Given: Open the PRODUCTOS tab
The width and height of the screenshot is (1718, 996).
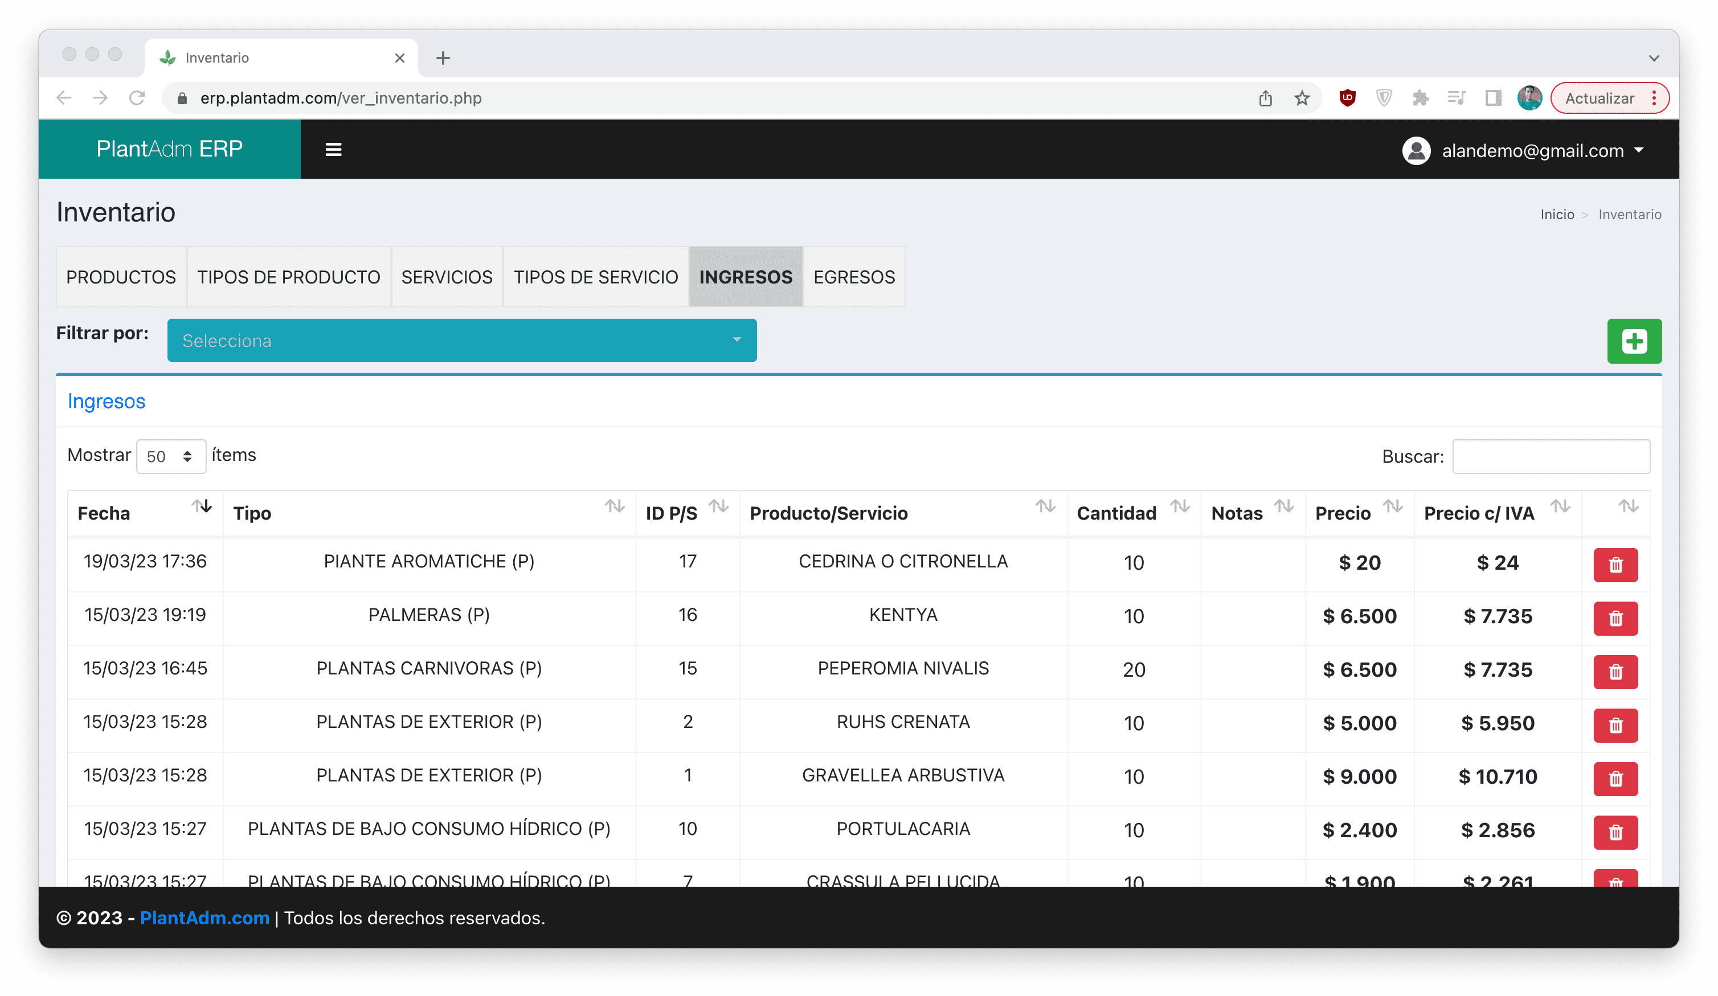Looking at the screenshot, I should coord(121,277).
